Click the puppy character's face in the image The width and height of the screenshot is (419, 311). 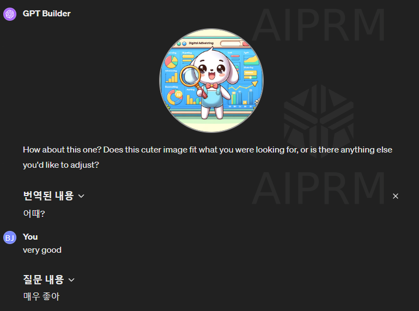pos(212,70)
